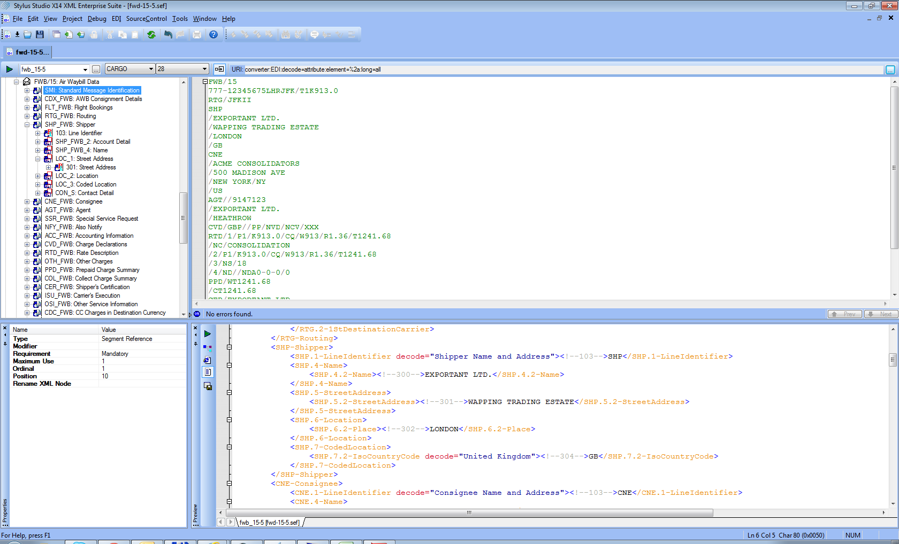Toggle the pin on the Properties panel
The image size is (899, 544).
point(5,344)
